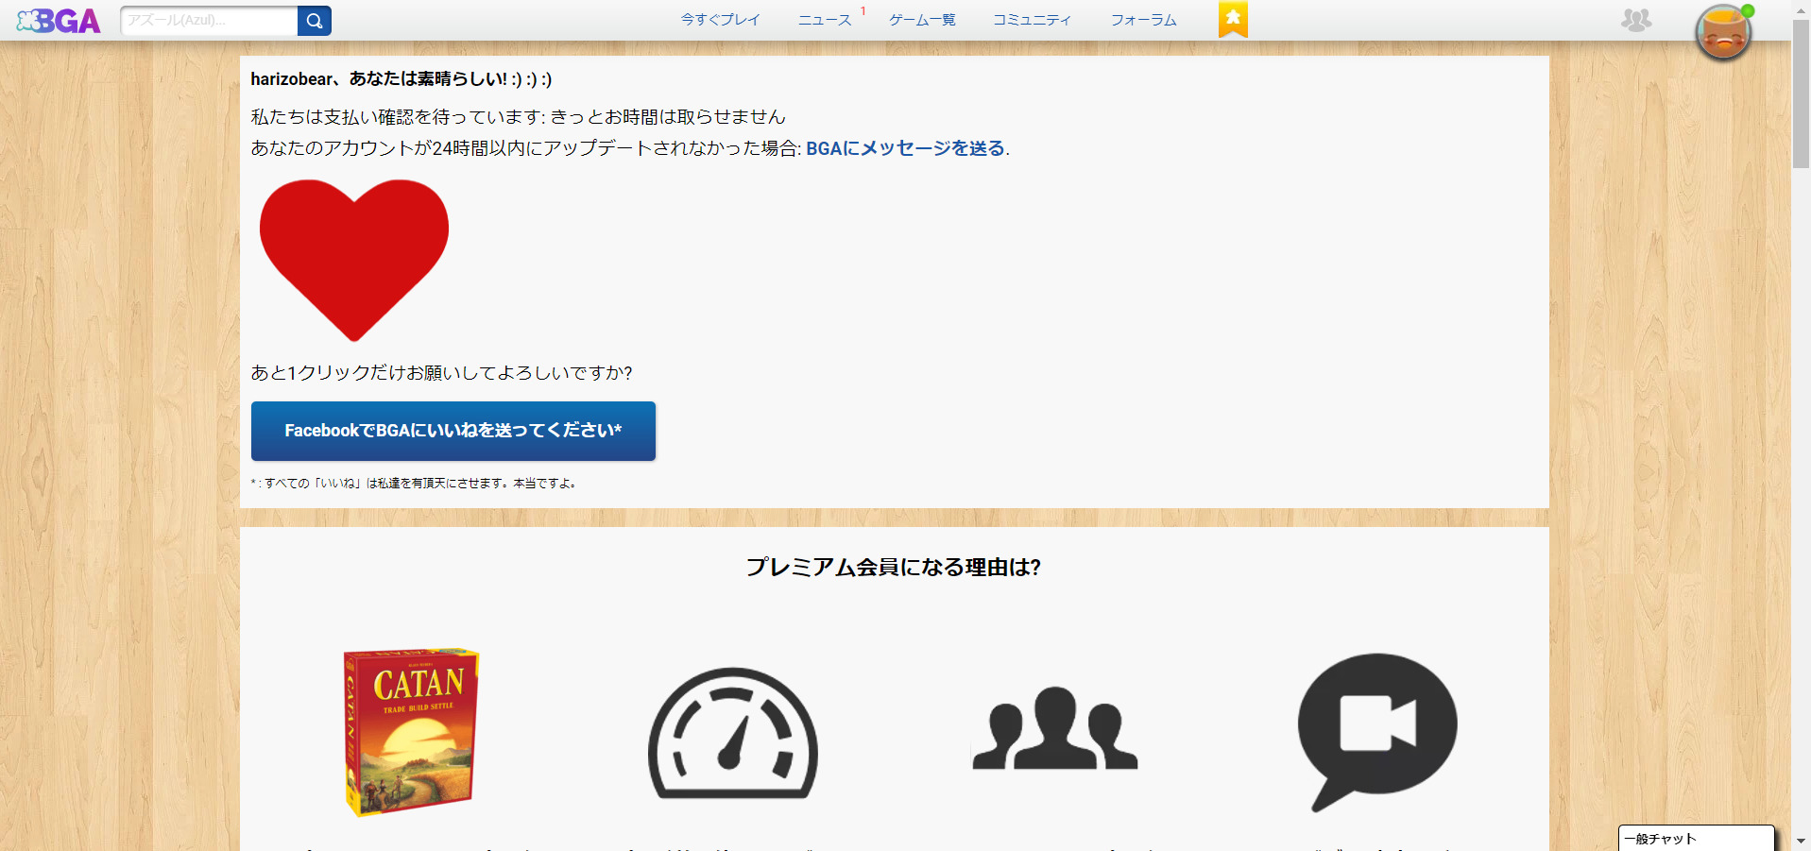Open the ニュース menu item
The image size is (1811, 851).
click(x=825, y=20)
